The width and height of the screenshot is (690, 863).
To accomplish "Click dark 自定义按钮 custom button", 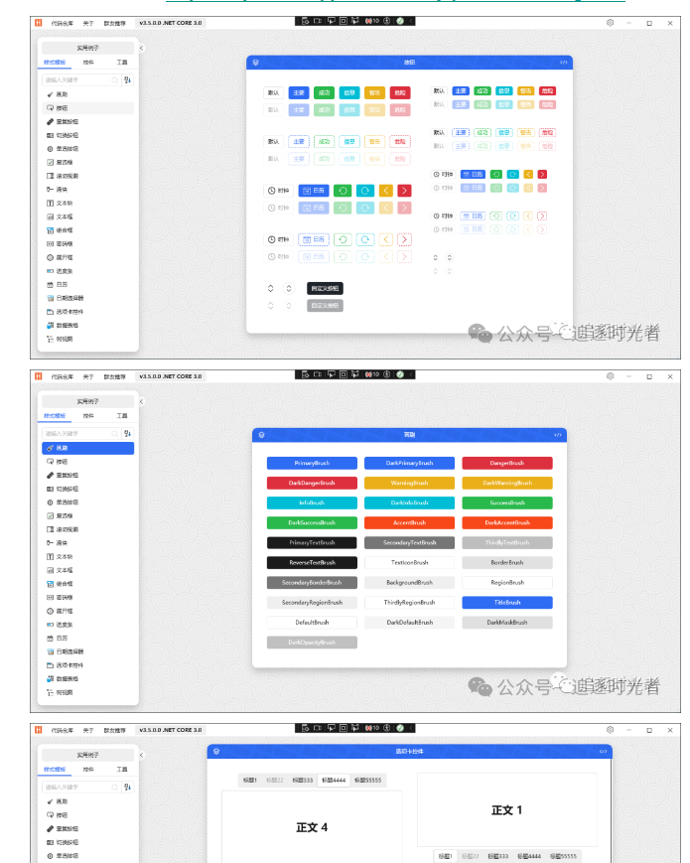I will (326, 288).
